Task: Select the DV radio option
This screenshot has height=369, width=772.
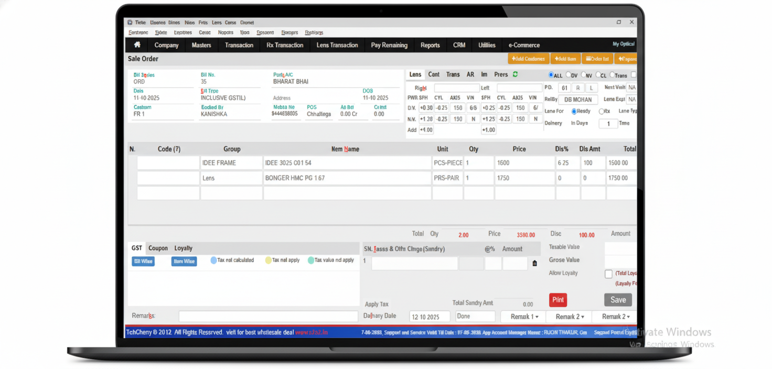Action: pos(567,75)
